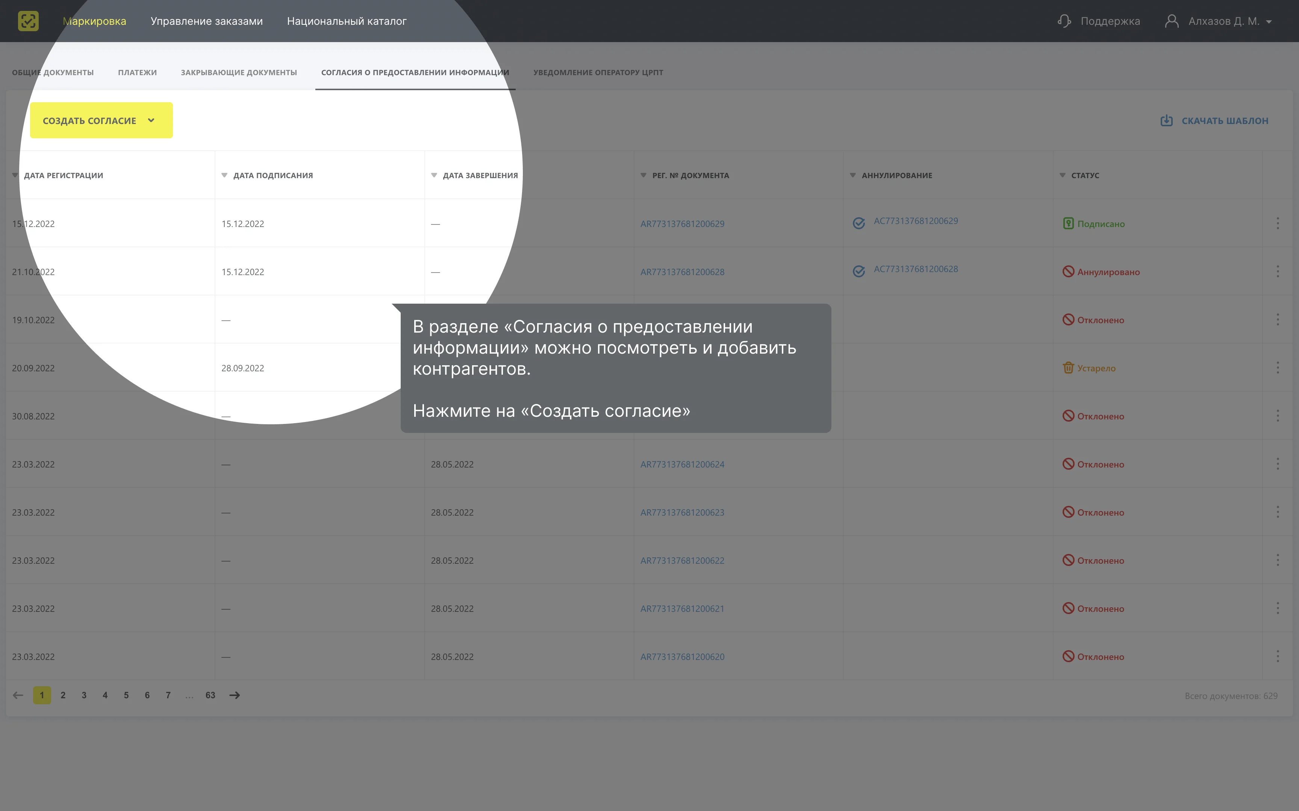
Task: Expand the Создать согласие dropdown
Action: (x=151, y=120)
